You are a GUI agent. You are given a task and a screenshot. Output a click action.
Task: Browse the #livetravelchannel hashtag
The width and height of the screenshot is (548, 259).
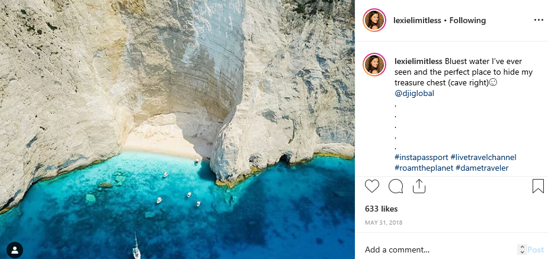[483, 157]
